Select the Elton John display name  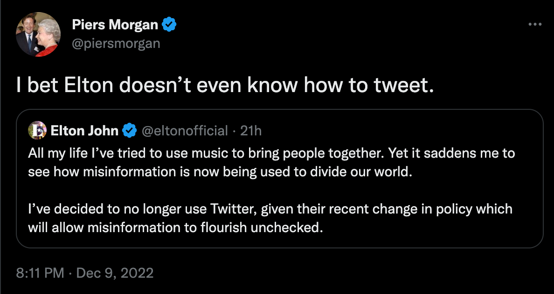[x=84, y=131]
